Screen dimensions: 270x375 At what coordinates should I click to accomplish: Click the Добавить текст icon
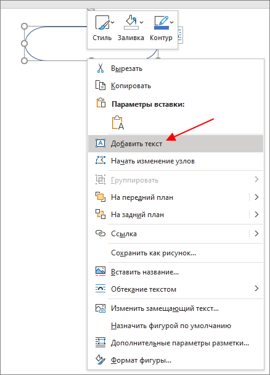tap(100, 143)
